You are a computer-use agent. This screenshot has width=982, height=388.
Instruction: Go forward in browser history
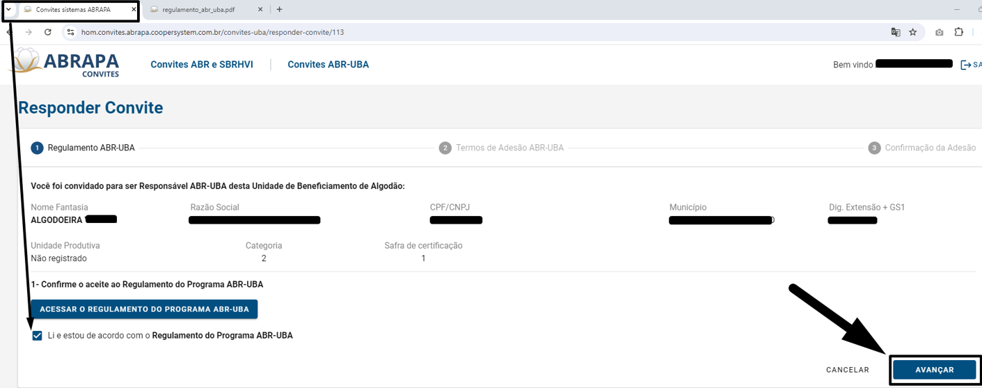click(29, 32)
